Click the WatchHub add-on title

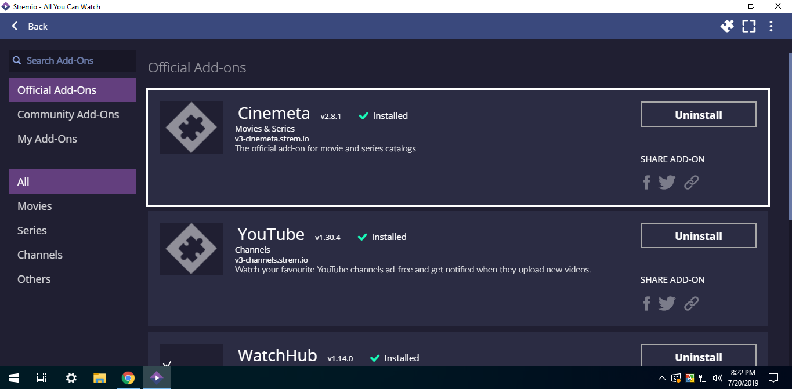click(277, 355)
